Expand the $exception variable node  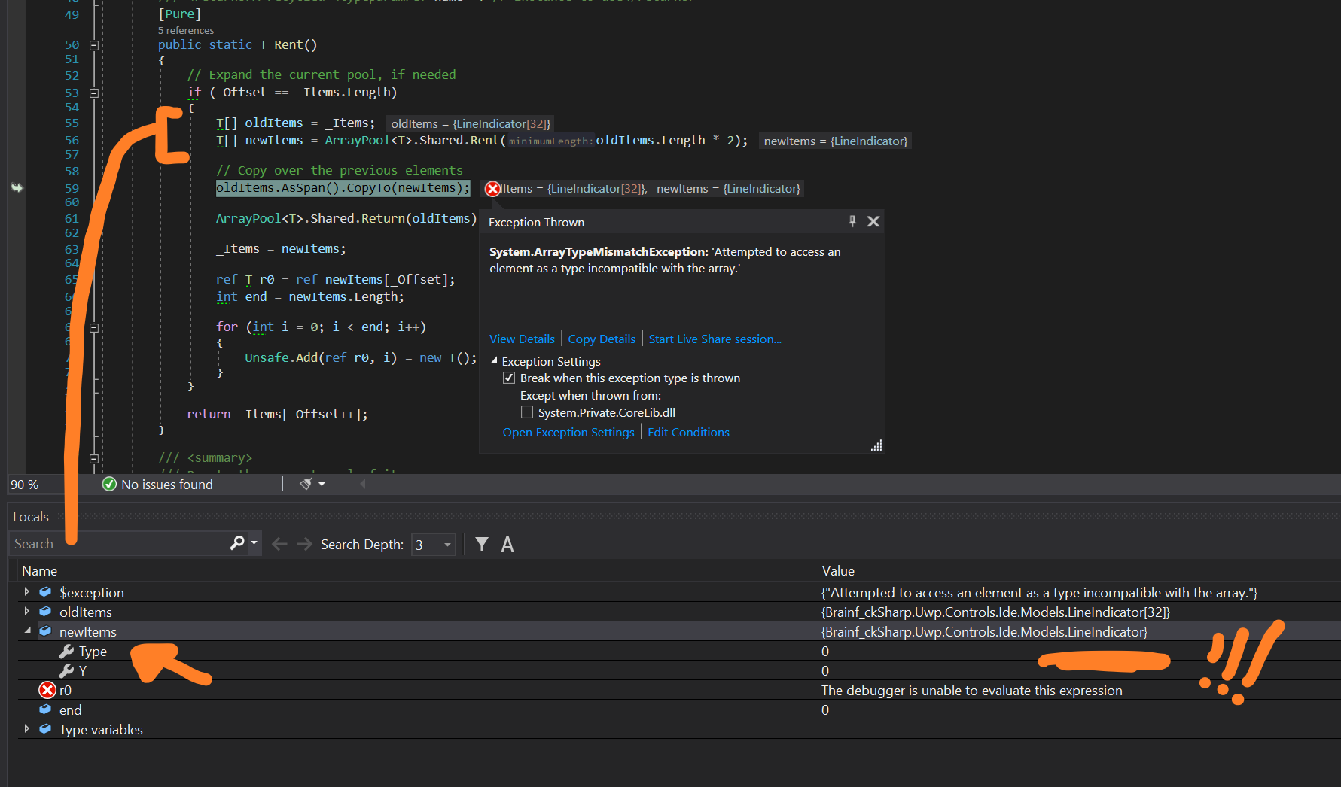(27, 592)
